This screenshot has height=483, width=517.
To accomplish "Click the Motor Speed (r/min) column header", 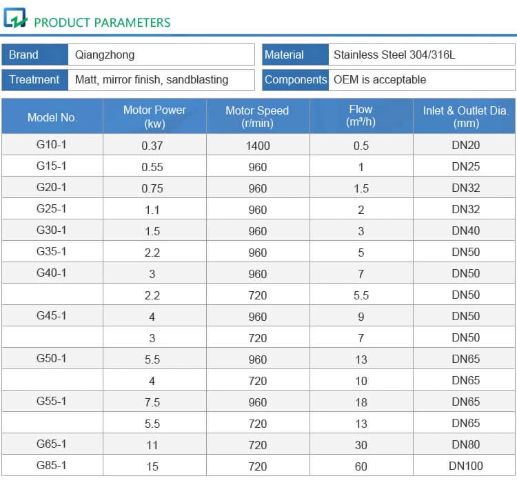I will click(258, 117).
